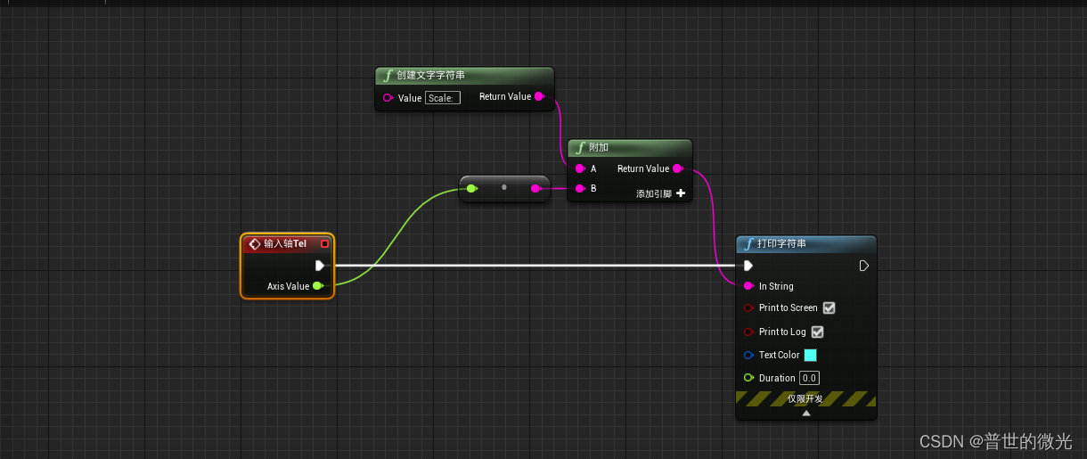Click Print to Screen input pin

pyautogui.click(x=748, y=308)
